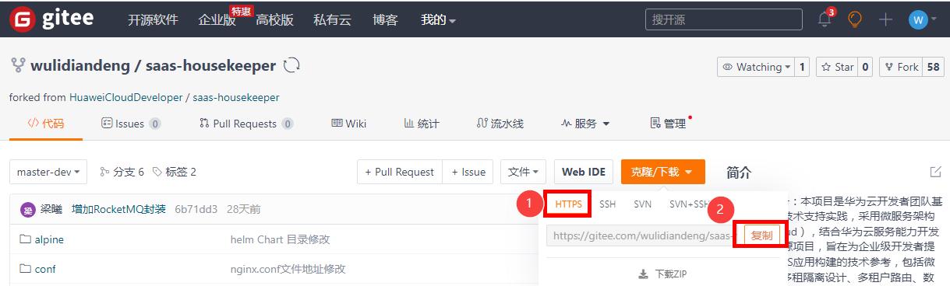Click the 分支 6 branches link
Viewport: 950px width, 286px height.
[x=122, y=172]
